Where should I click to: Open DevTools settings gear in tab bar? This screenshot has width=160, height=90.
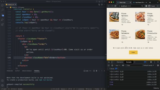151,62
